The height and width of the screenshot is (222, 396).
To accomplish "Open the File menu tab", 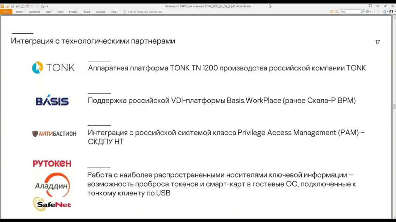I will (x=6, y=12).
